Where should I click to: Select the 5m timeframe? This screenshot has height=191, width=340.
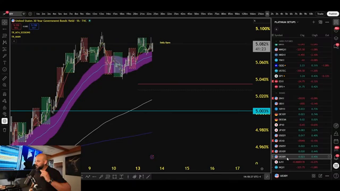pos(60,14)
